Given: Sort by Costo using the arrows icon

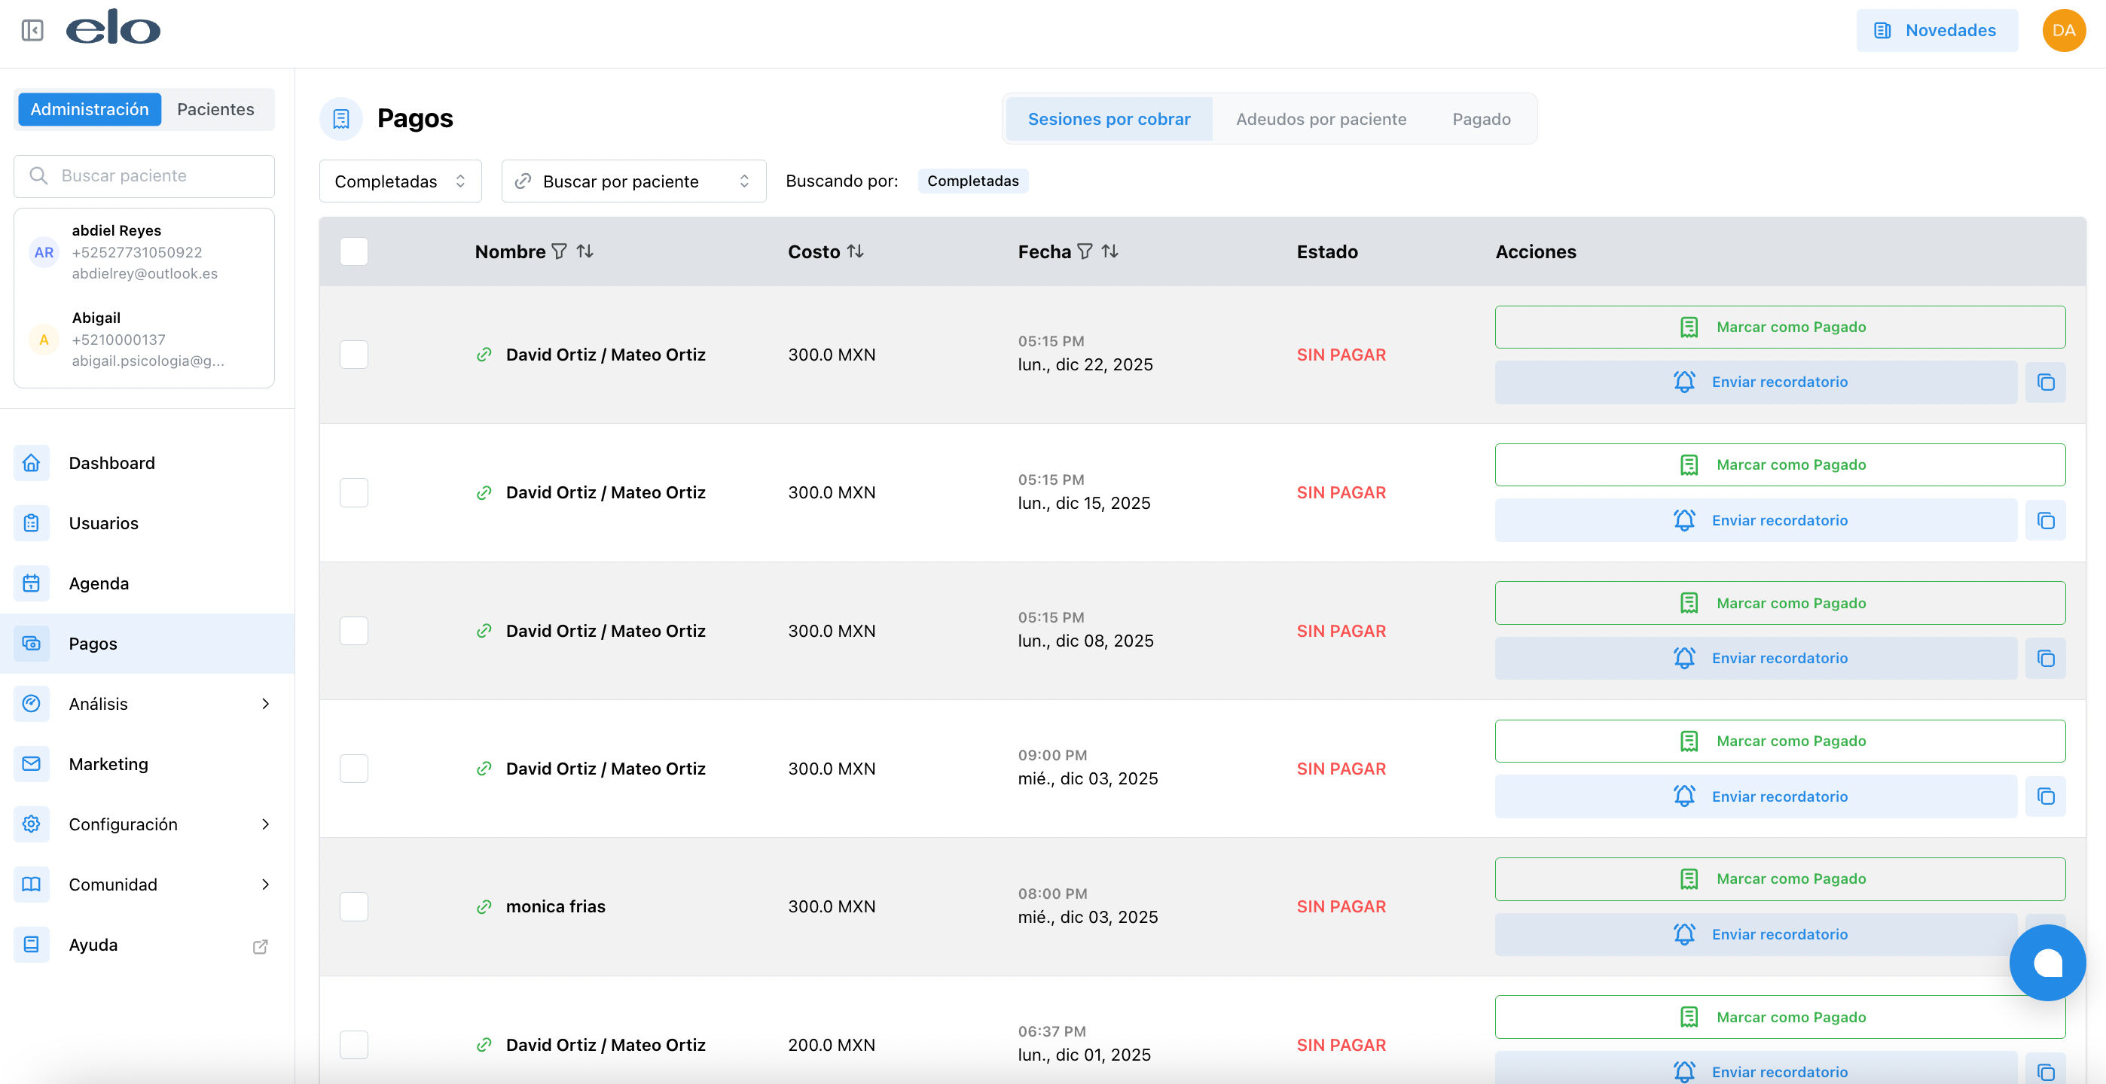Looking at the screenshot, I should pos(855,251).
